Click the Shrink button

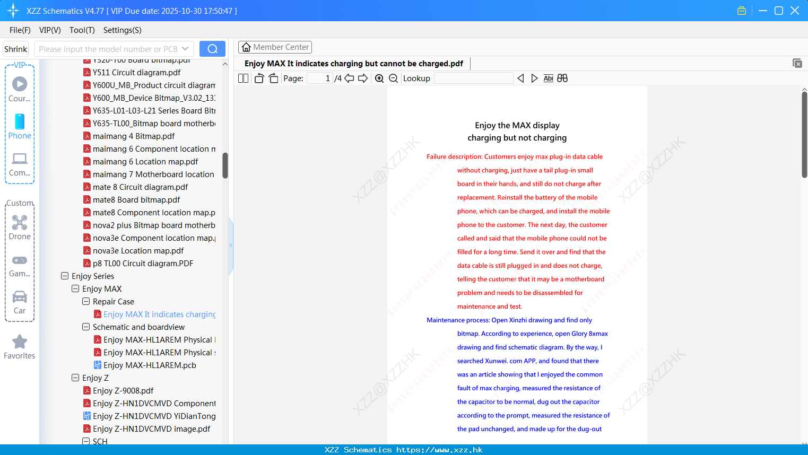tap(16, 49)
